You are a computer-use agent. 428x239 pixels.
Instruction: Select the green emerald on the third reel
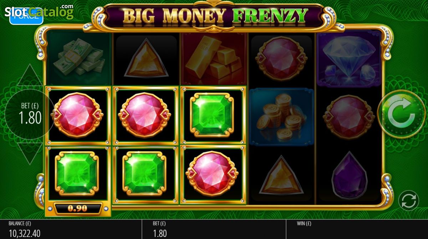212,115
